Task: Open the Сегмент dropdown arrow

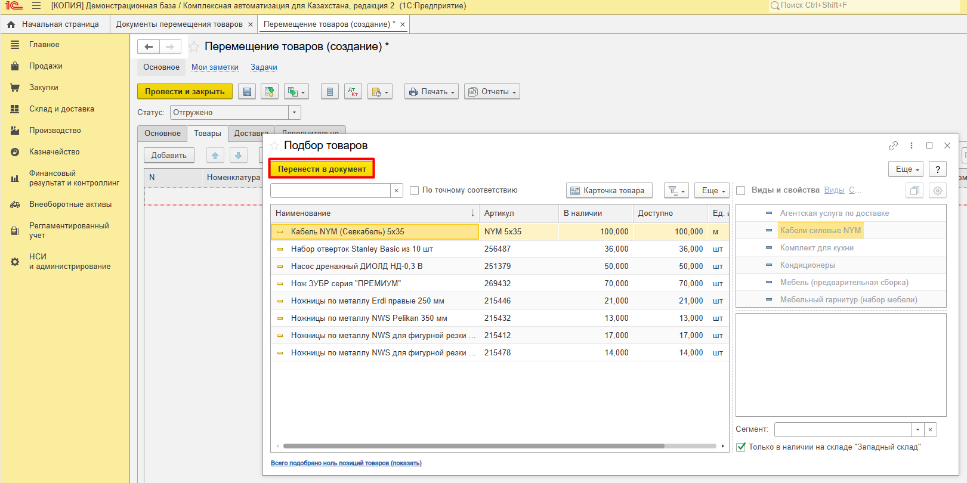Action: point(917,429)
